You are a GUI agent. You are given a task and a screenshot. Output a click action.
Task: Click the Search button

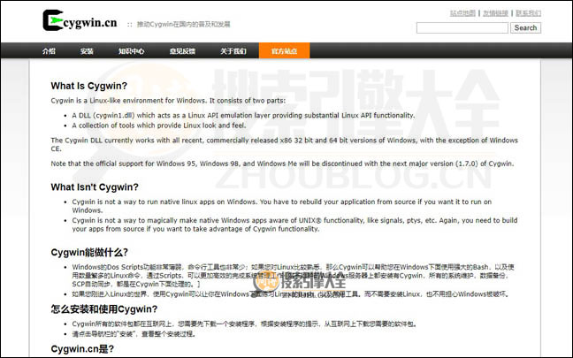525,27
